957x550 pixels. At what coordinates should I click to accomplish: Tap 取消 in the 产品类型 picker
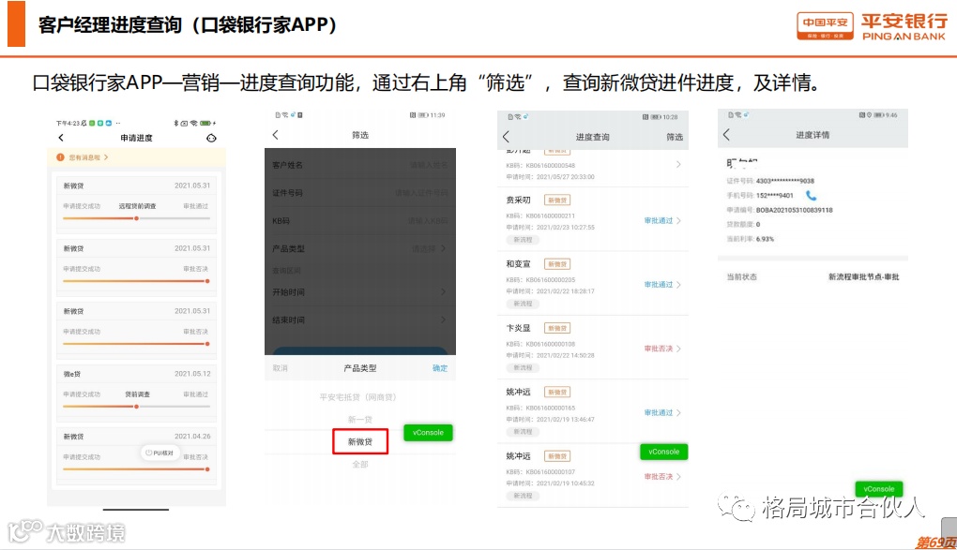coord(281,368)
